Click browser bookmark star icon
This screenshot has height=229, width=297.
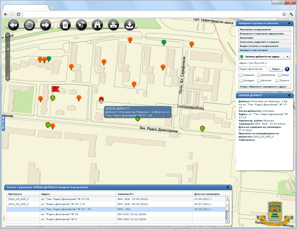[284, 14]
